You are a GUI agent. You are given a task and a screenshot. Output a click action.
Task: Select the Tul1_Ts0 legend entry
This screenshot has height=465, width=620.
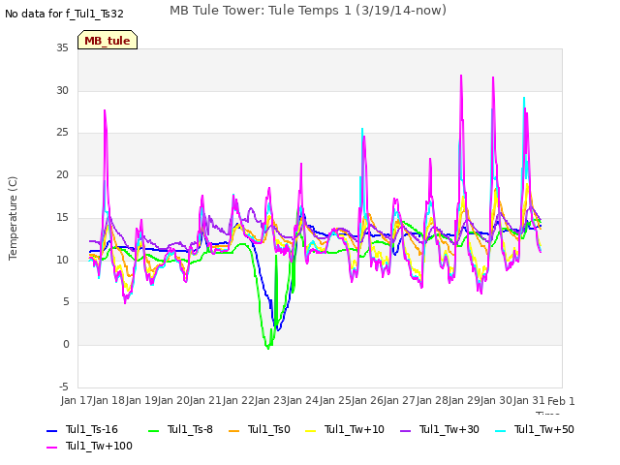click(260, 429)
